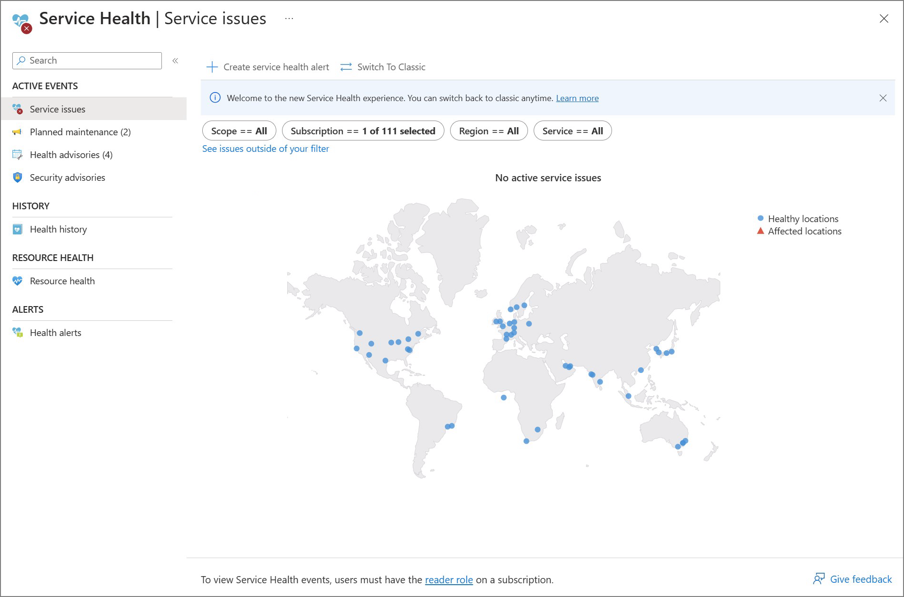Close the Service Health blade
Screen dimensions: 904x597
[x=884, y=19]
